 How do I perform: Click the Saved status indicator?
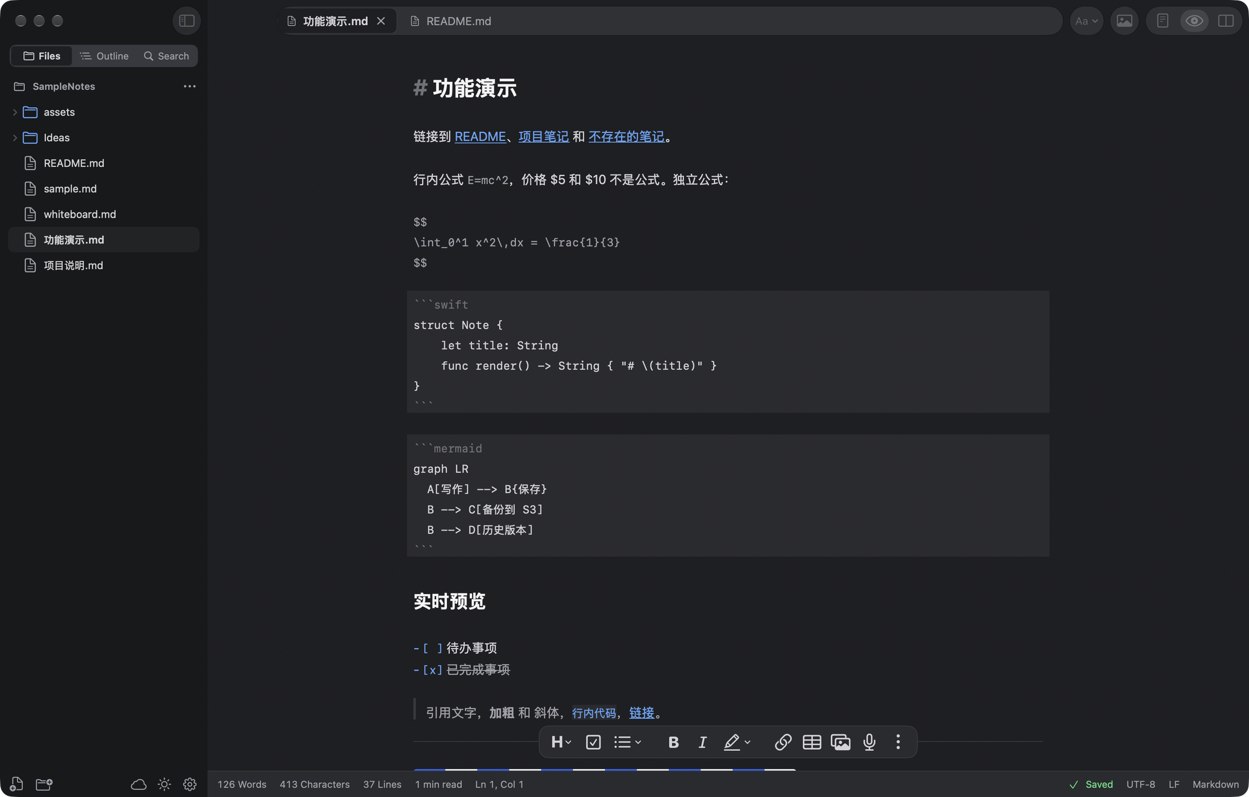pyautogui.click(x=1091, y=785)
